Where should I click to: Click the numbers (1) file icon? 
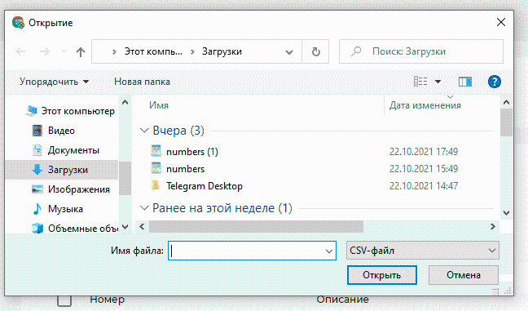(x=156, y=151)
